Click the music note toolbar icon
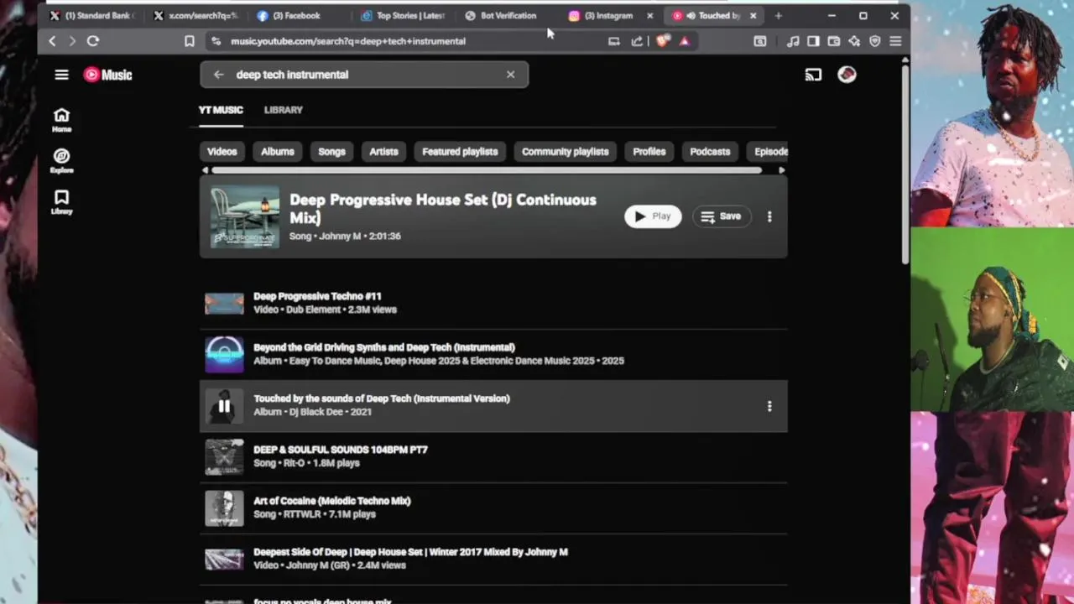 (x=793, y=40)
